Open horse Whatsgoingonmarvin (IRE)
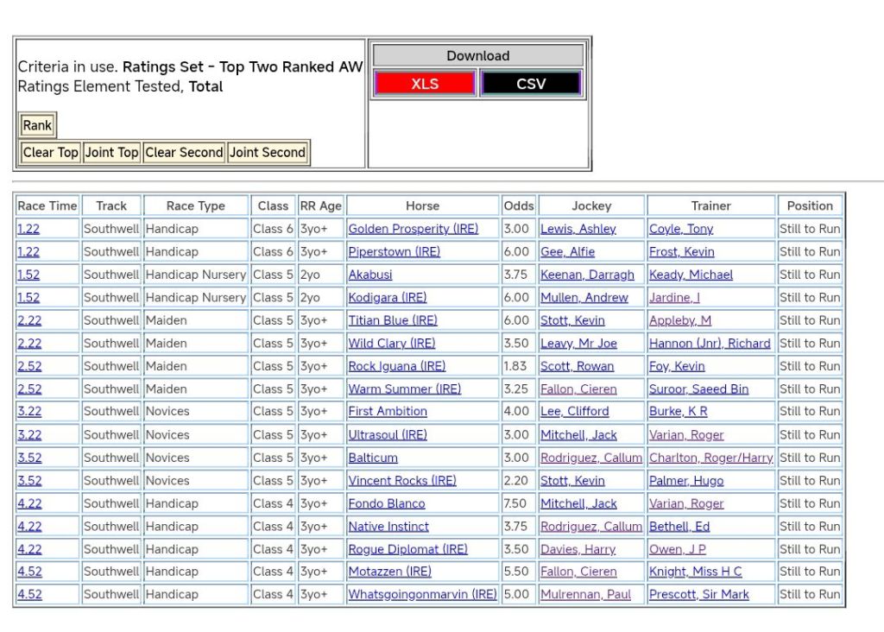 tap(422, 594)
